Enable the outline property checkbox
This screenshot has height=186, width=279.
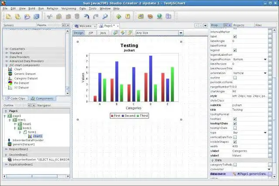(x=235, y=78)
